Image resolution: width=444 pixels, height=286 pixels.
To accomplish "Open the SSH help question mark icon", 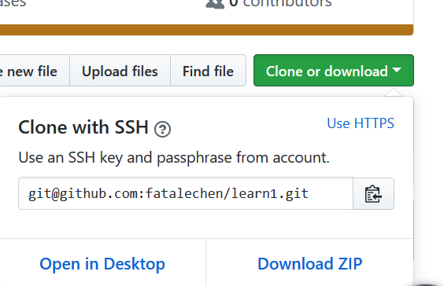I will click(x=162, y=130).
